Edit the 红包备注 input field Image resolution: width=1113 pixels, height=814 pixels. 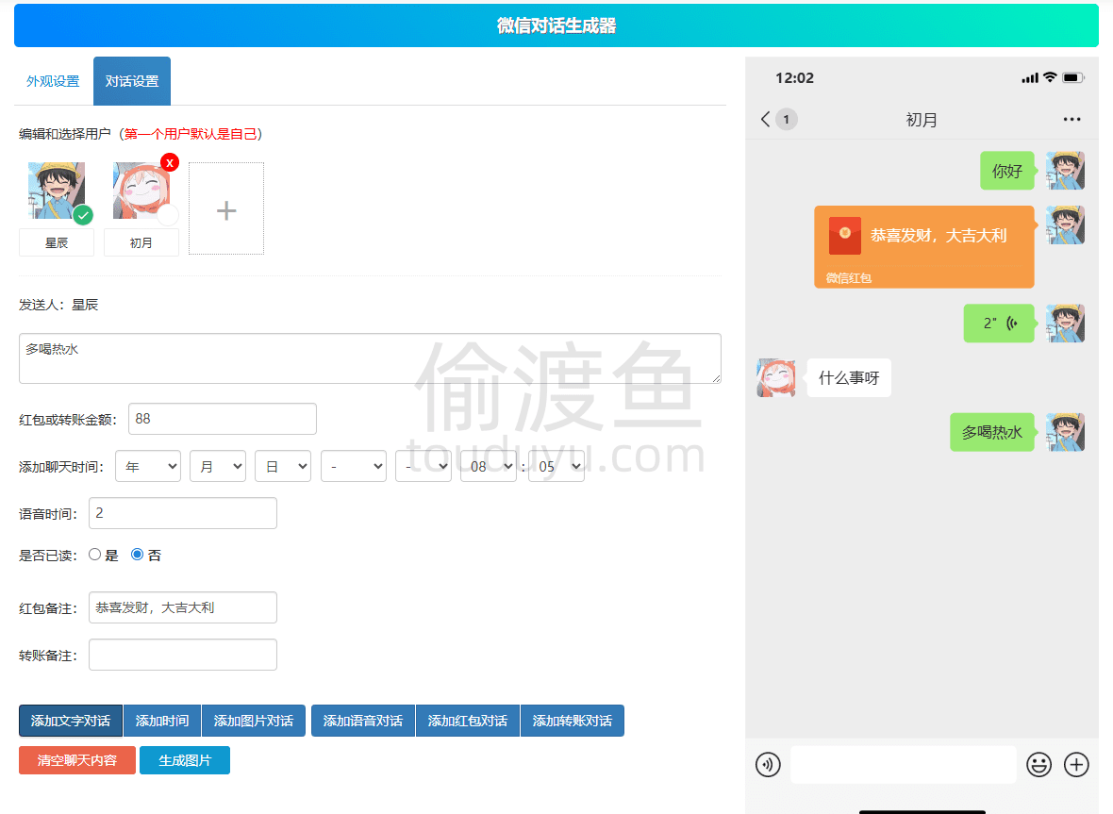182,607
